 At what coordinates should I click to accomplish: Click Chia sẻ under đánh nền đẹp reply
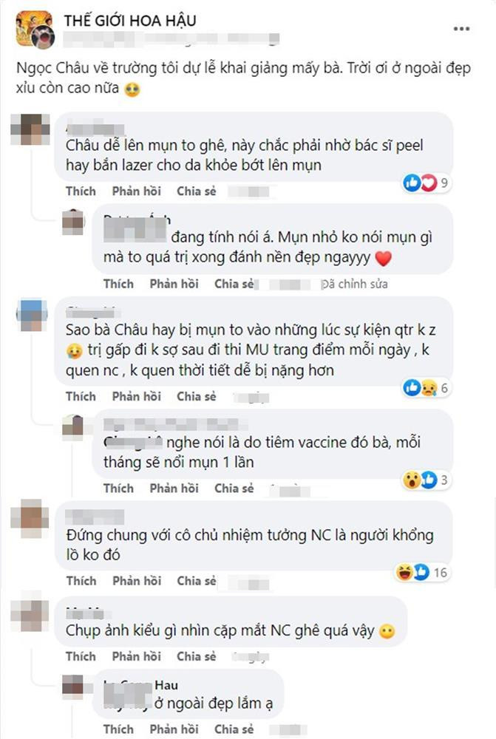click(234, 284)
